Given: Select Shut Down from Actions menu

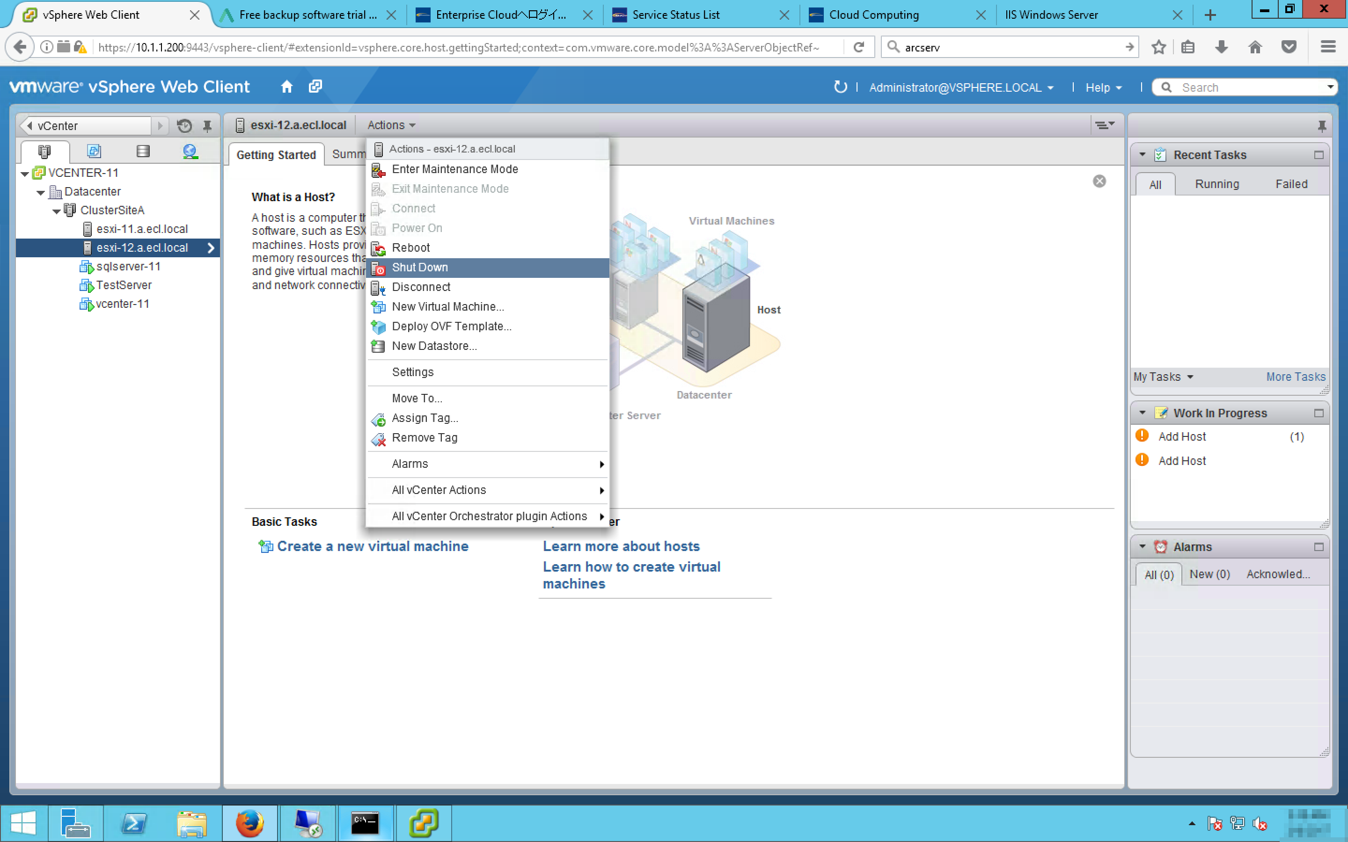Looking at the screenshot, I should 419,267.
